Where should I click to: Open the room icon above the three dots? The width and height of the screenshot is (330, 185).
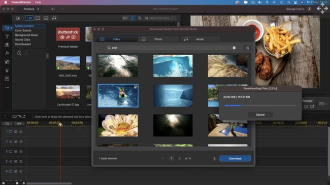point(7,79)
